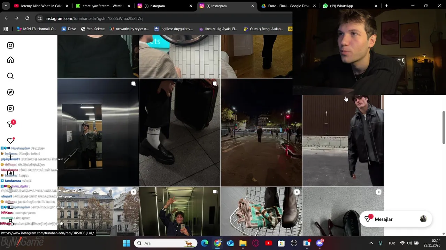Open the night street crossing post
This screenshot has width=446, height=250.
pyautogui.click(x=261, y=132)
